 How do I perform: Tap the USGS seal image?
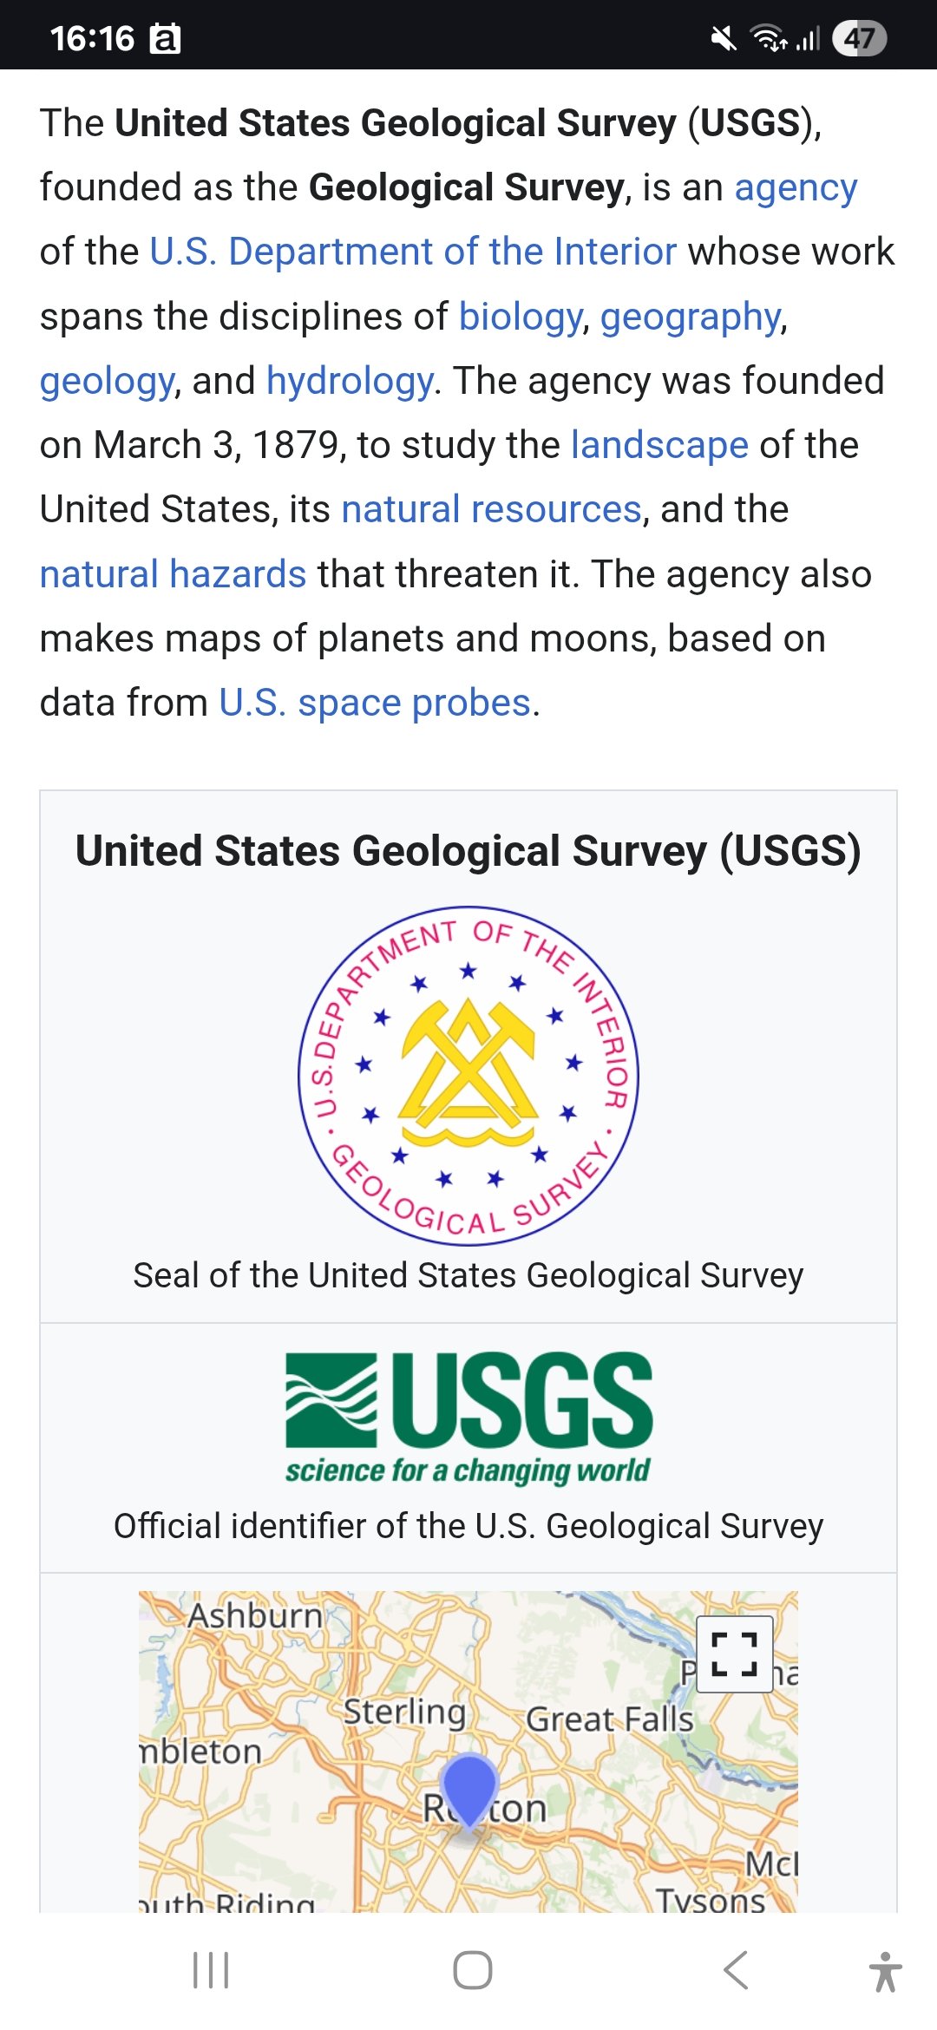pyautogui.click(x=468, y=1076)
